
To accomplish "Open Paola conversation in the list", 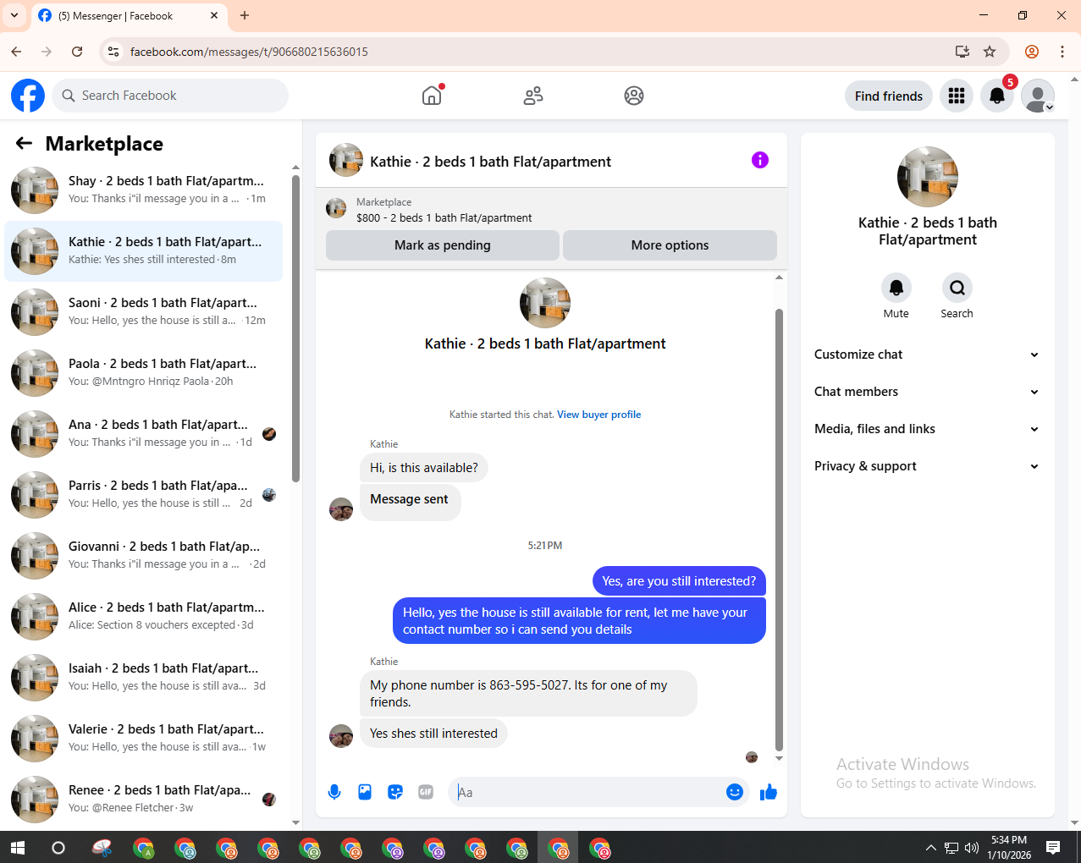I will click(x=144, y=373).
